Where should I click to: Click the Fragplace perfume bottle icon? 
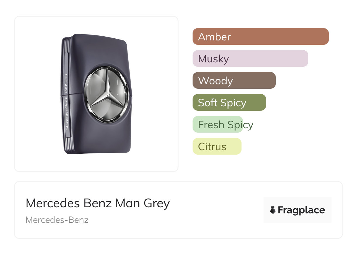(x=273, y=210)
